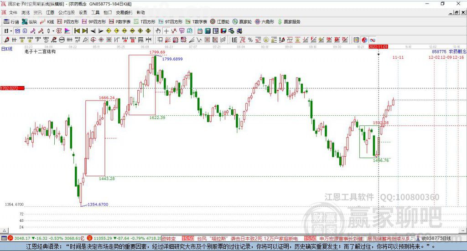467x251 pixels.
Task: Open the 交易委托 menu
Action: [124, 12]
